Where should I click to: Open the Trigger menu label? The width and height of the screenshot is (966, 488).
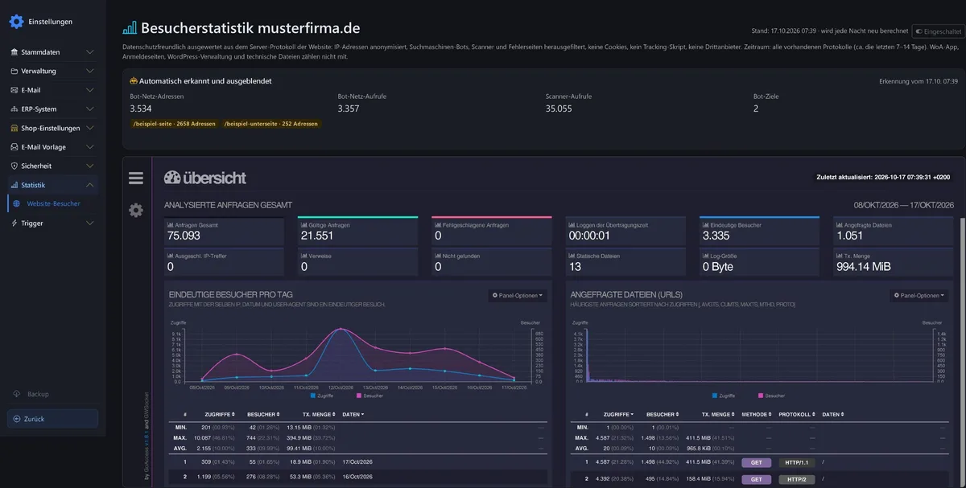point(32,223)
